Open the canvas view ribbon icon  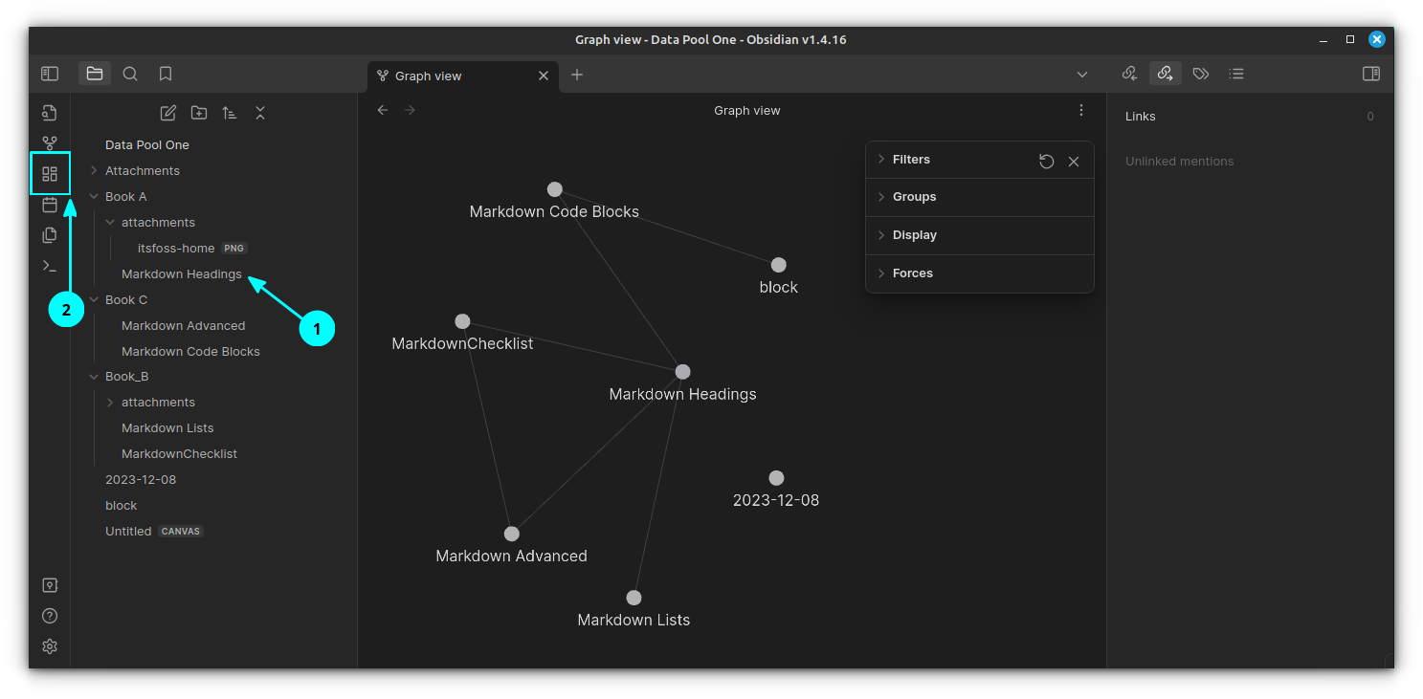pyautogui.click(x=50, y=174)
